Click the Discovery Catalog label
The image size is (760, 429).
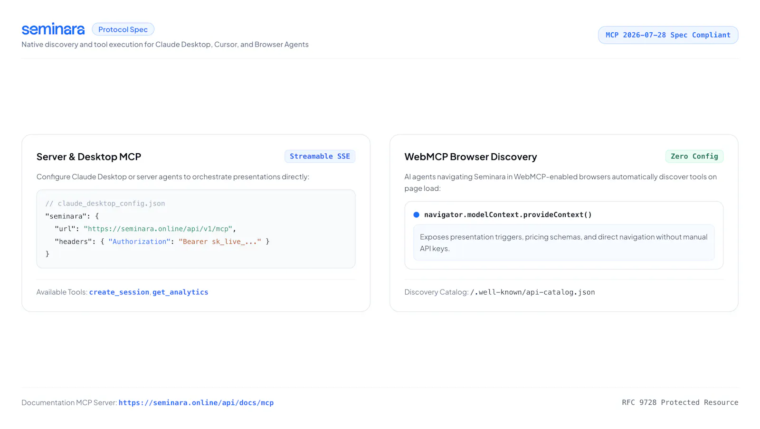tap(437, 292)
